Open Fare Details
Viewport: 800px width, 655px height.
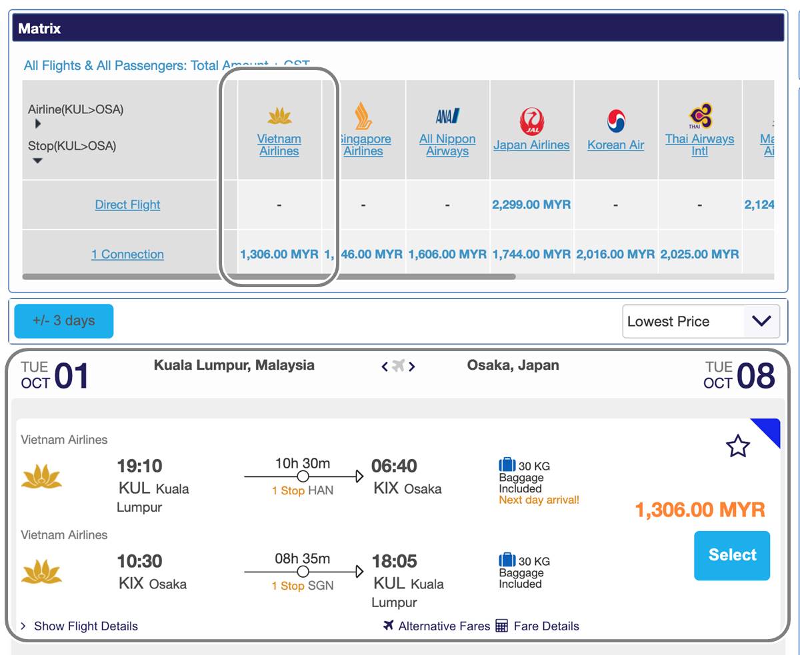click(546, 626)
